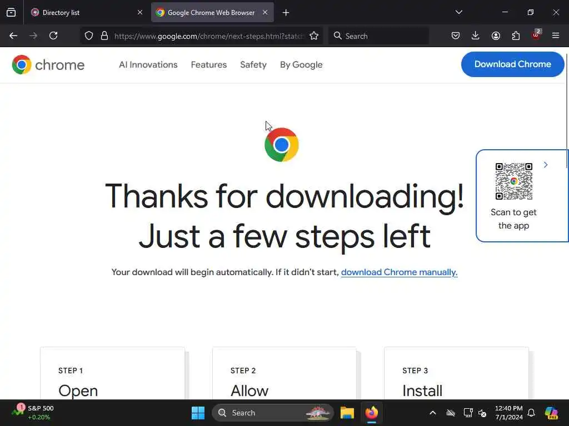Screen dimensions: 569x426
Task: Open the Firefox account menu
Action: pyautogui.click(x=496, y=35)
